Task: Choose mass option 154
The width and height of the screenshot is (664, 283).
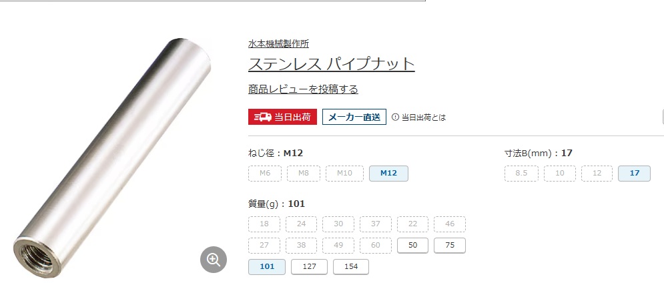Action: coord(351,267)
